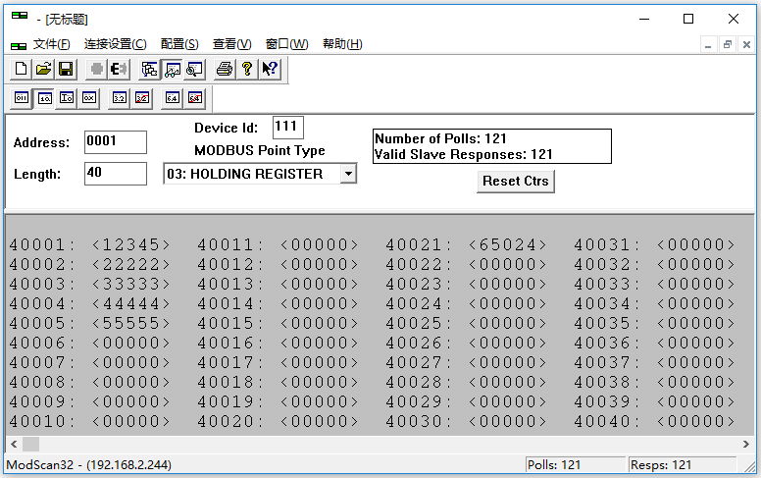The height and width of the screenshot is (478, 761).
Task: Toggle the 64-bit double format icon
Action: click(172, 97)
